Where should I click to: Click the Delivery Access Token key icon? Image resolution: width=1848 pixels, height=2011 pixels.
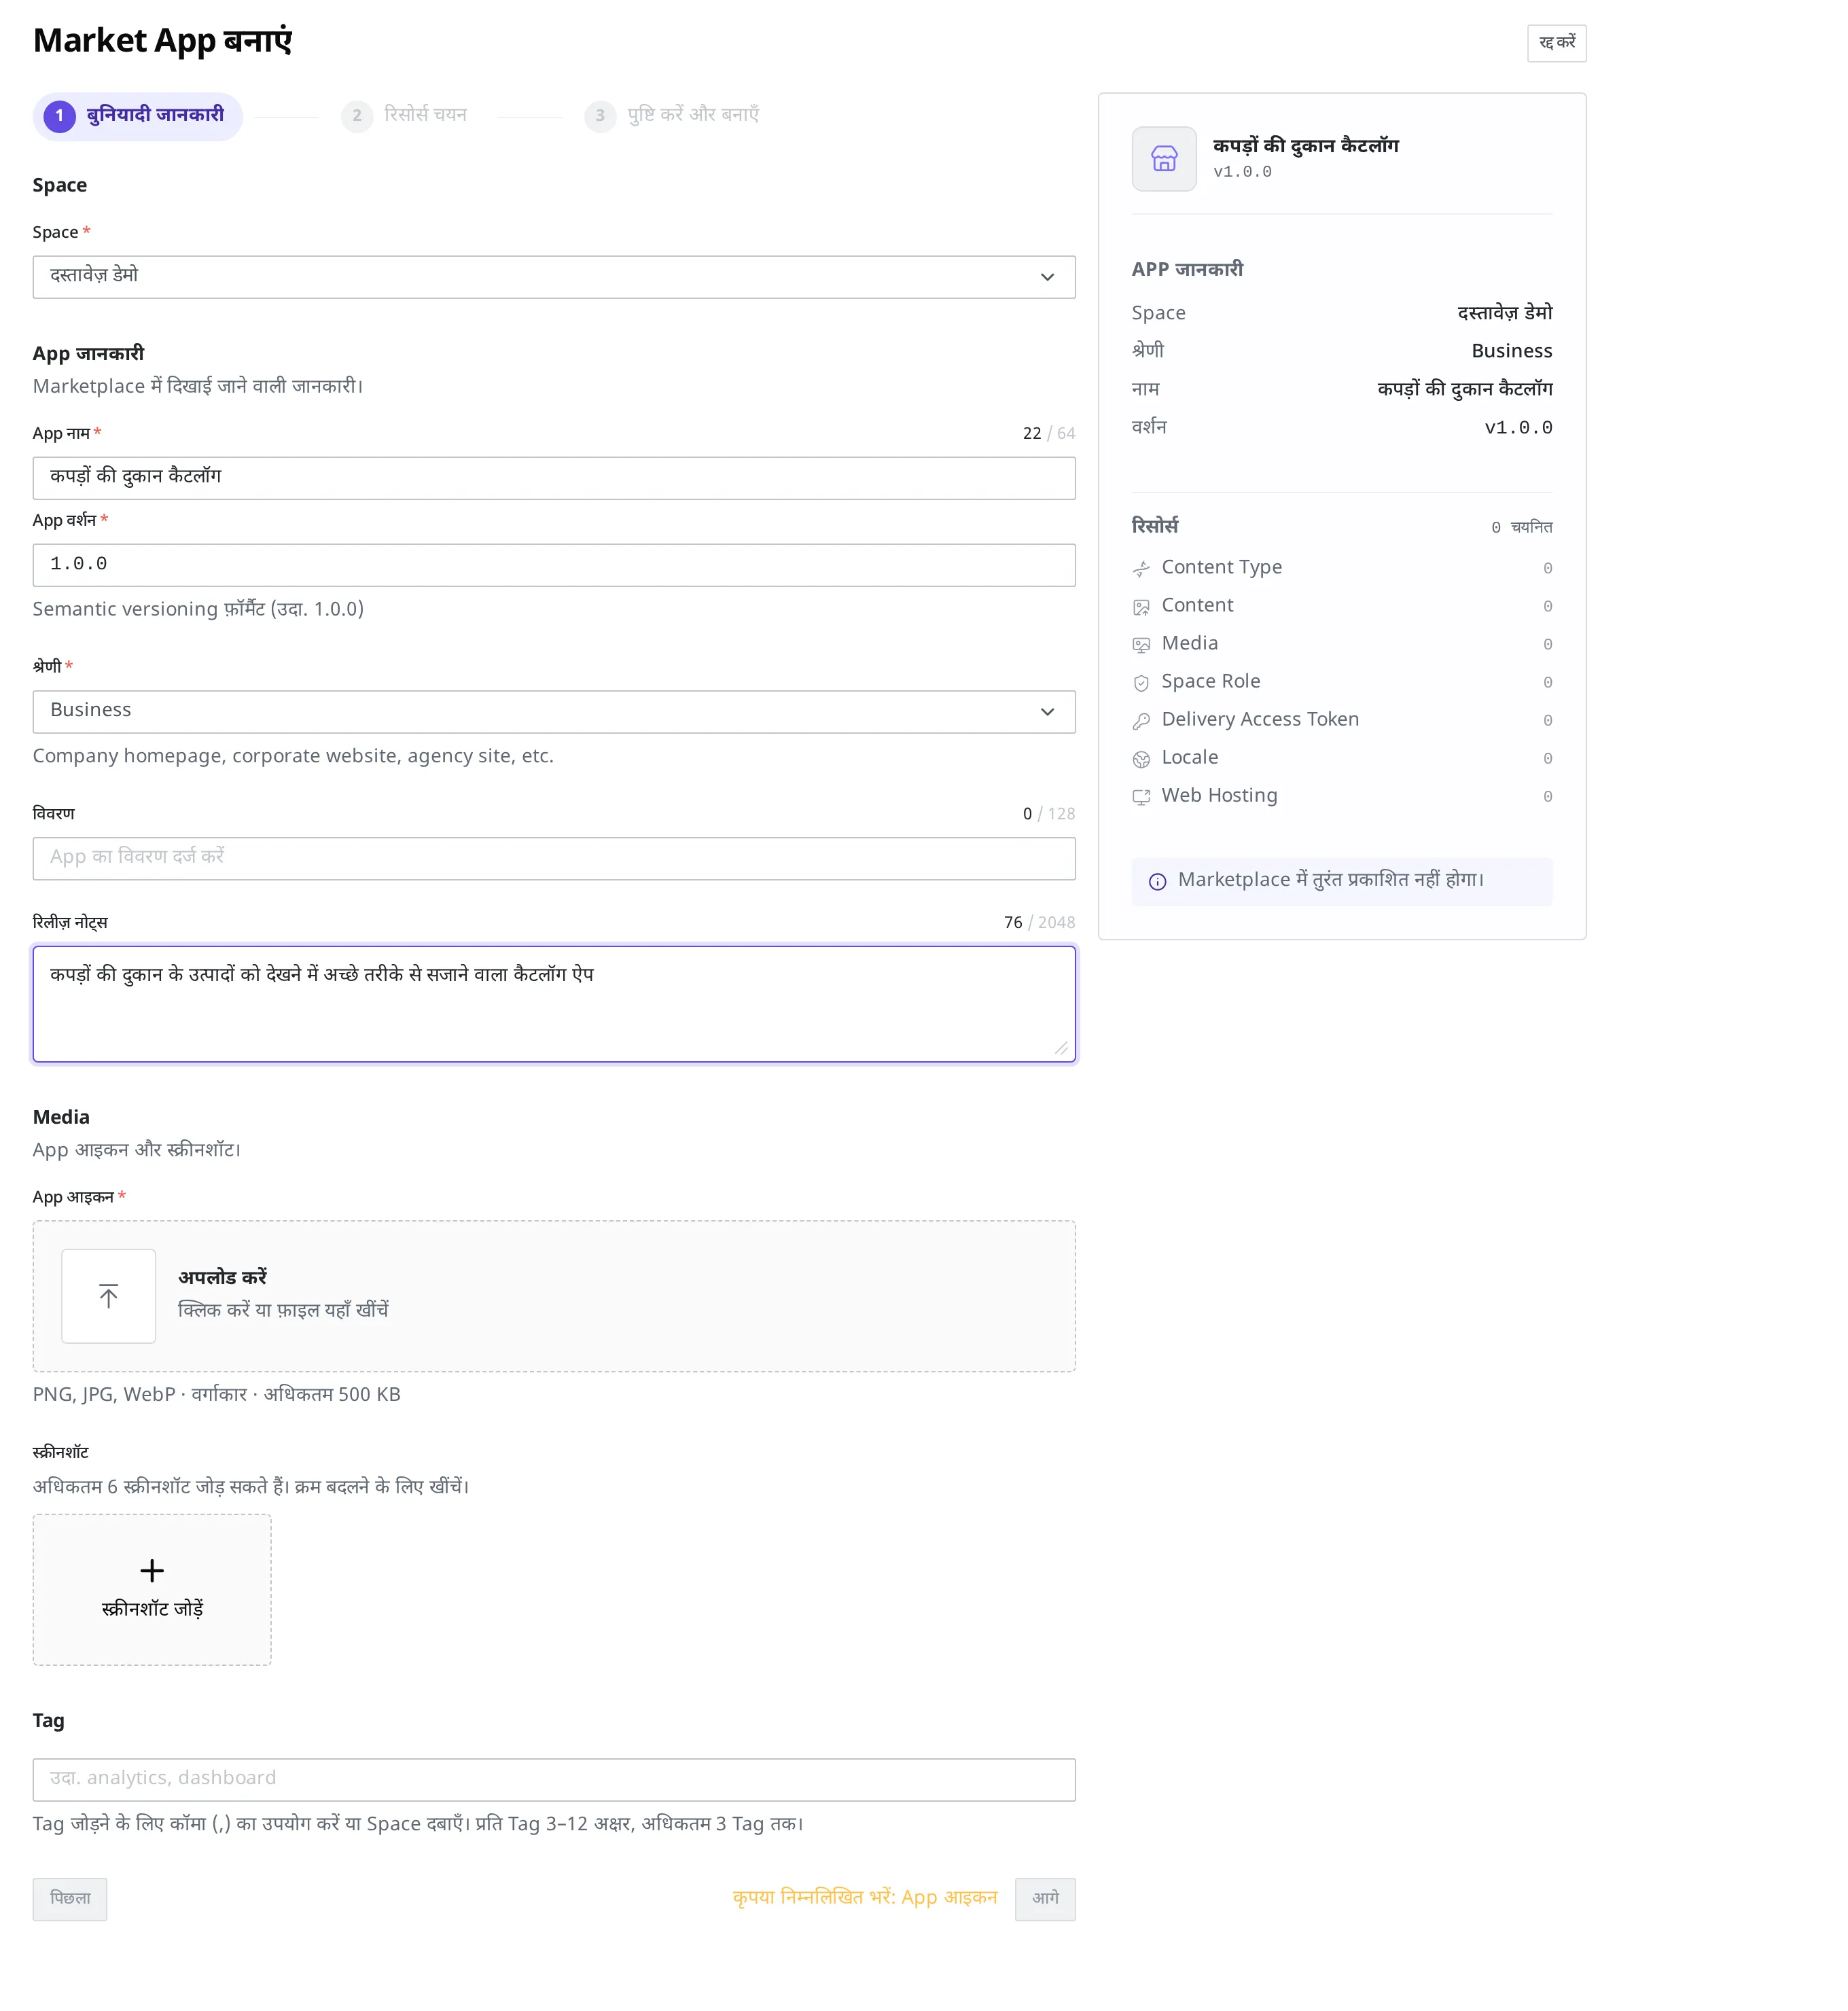click(1141, 721)
